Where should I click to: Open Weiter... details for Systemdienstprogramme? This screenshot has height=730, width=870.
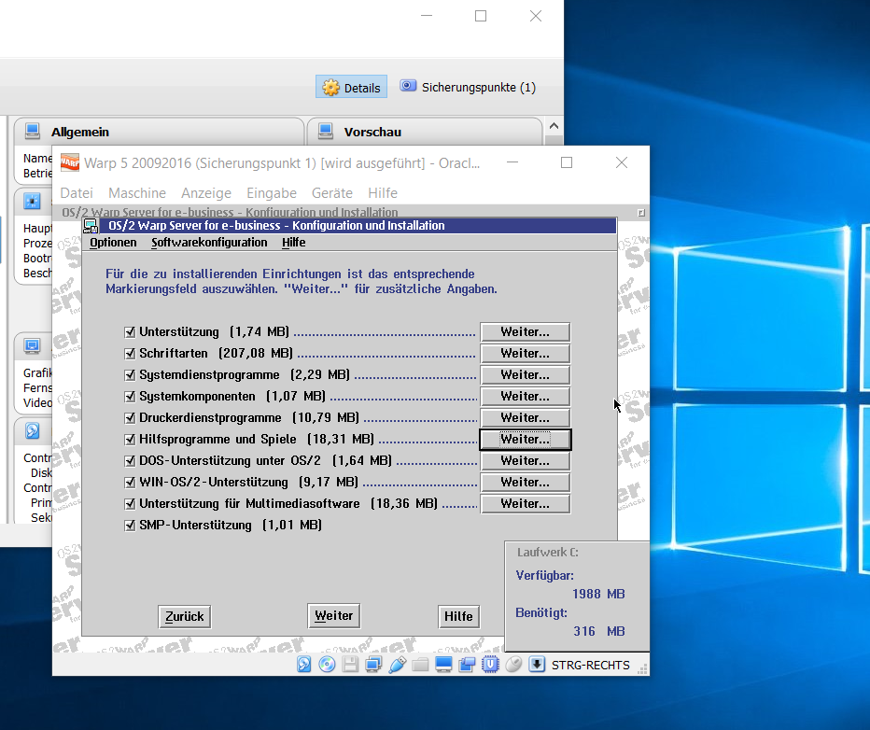(x=525, y=375)
